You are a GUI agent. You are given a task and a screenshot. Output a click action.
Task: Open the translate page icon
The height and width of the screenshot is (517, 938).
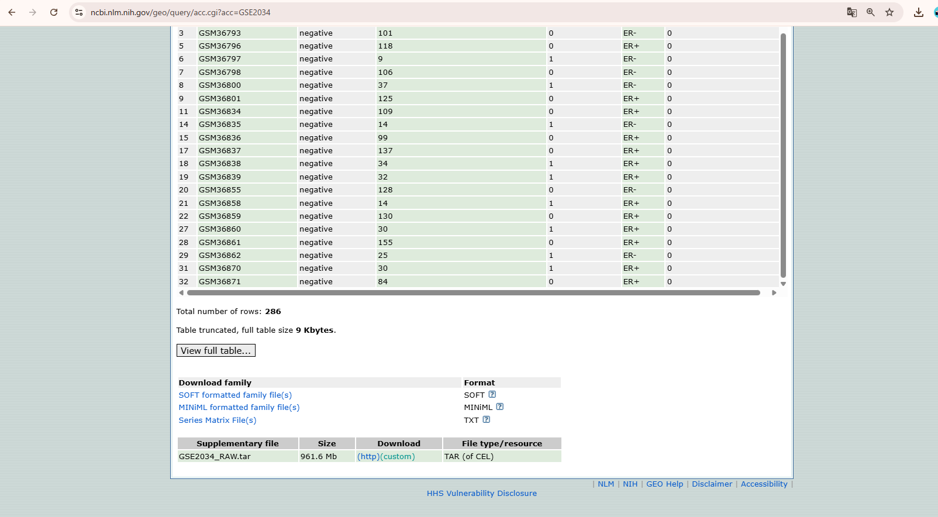(x=851, y=12)
